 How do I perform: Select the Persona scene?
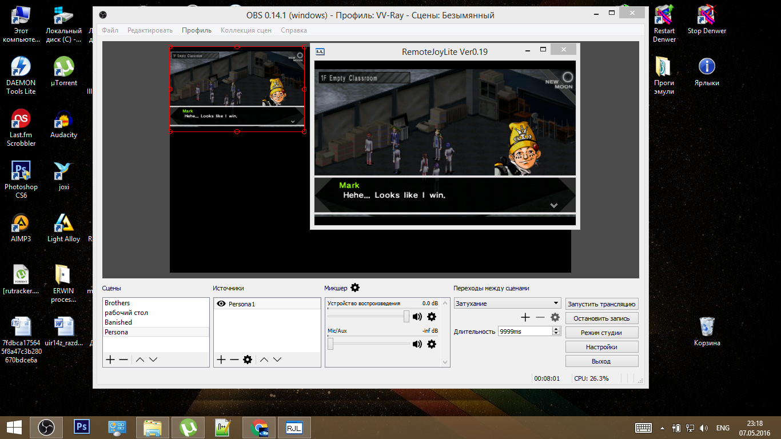(156, 332)
